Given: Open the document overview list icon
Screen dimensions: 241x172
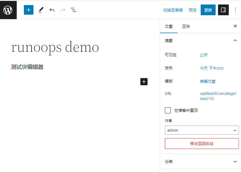Looking at the screenshot, I should (73, 10).
